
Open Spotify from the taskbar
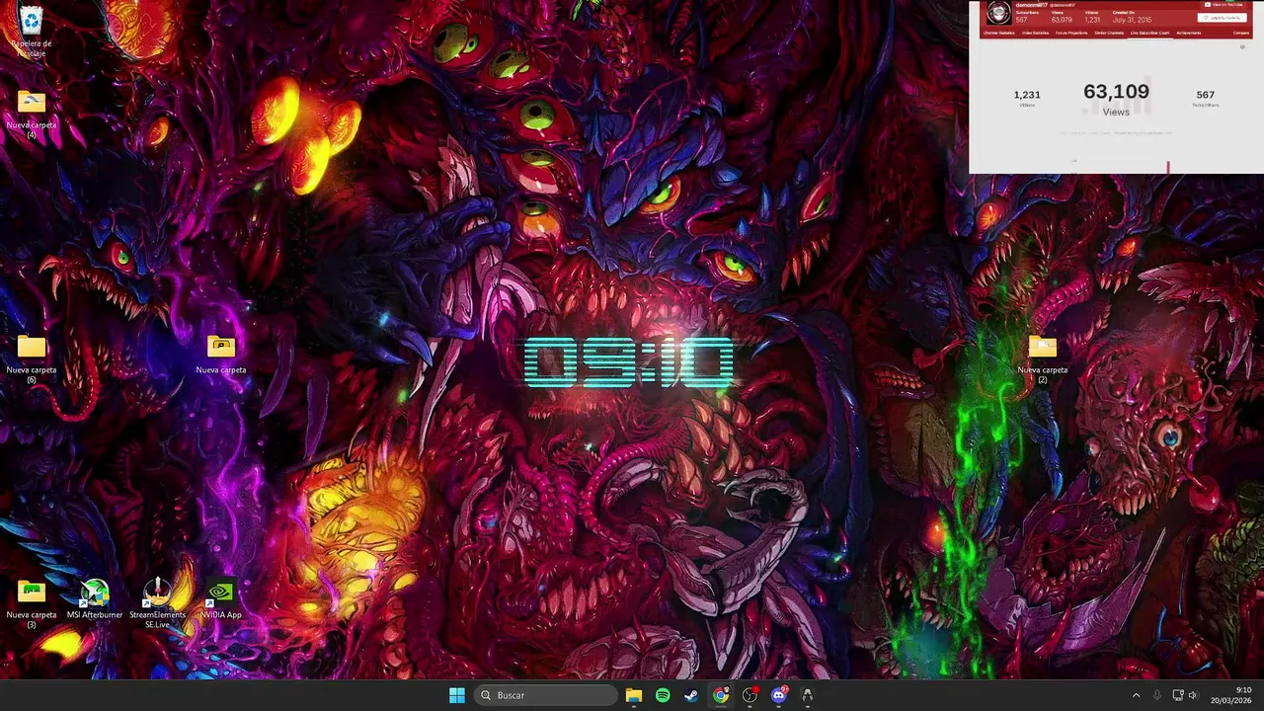663,695
